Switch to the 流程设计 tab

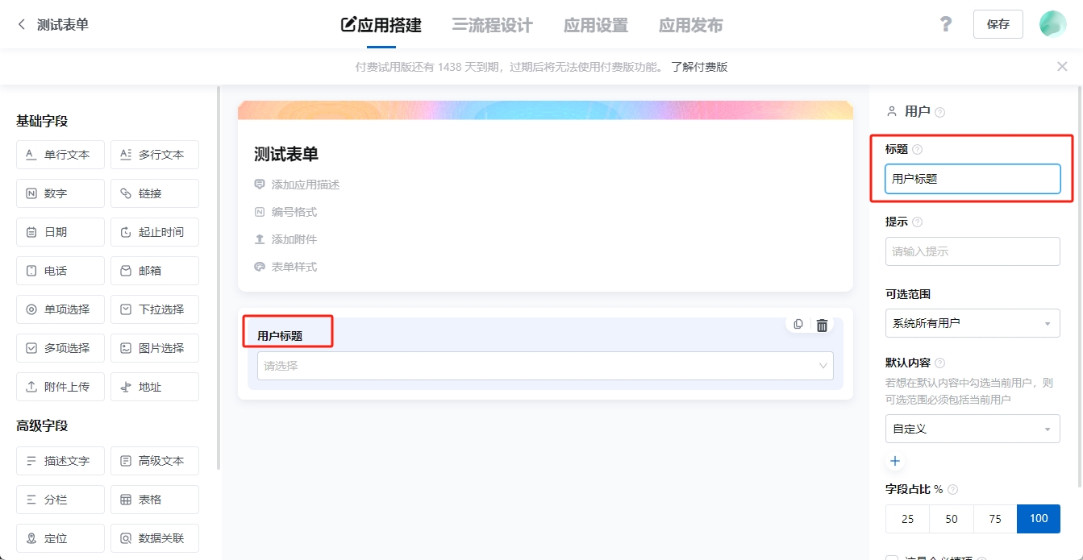[492, 25]
